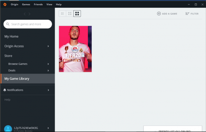This screenshot has height=132, width=206.
Task: Open the Games menu
Action: (26, 4)
